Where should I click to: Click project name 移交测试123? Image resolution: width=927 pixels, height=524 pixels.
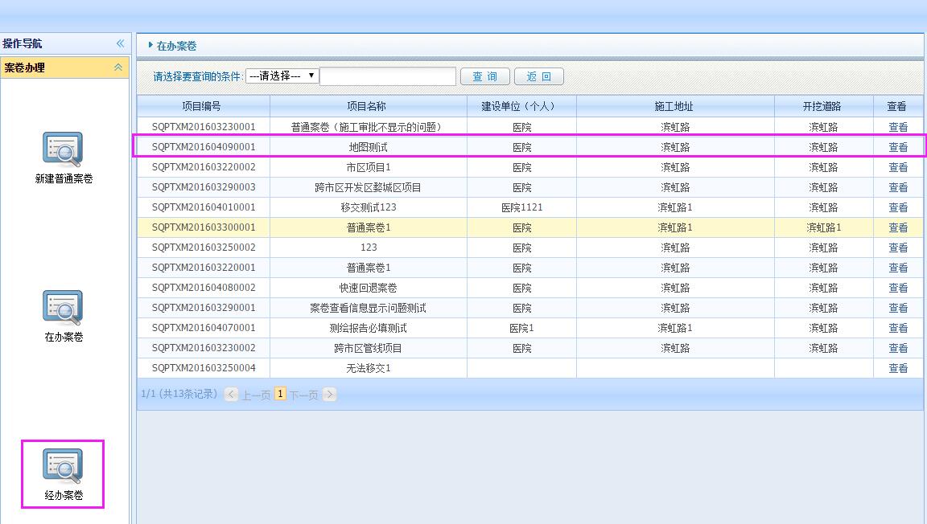369,207
